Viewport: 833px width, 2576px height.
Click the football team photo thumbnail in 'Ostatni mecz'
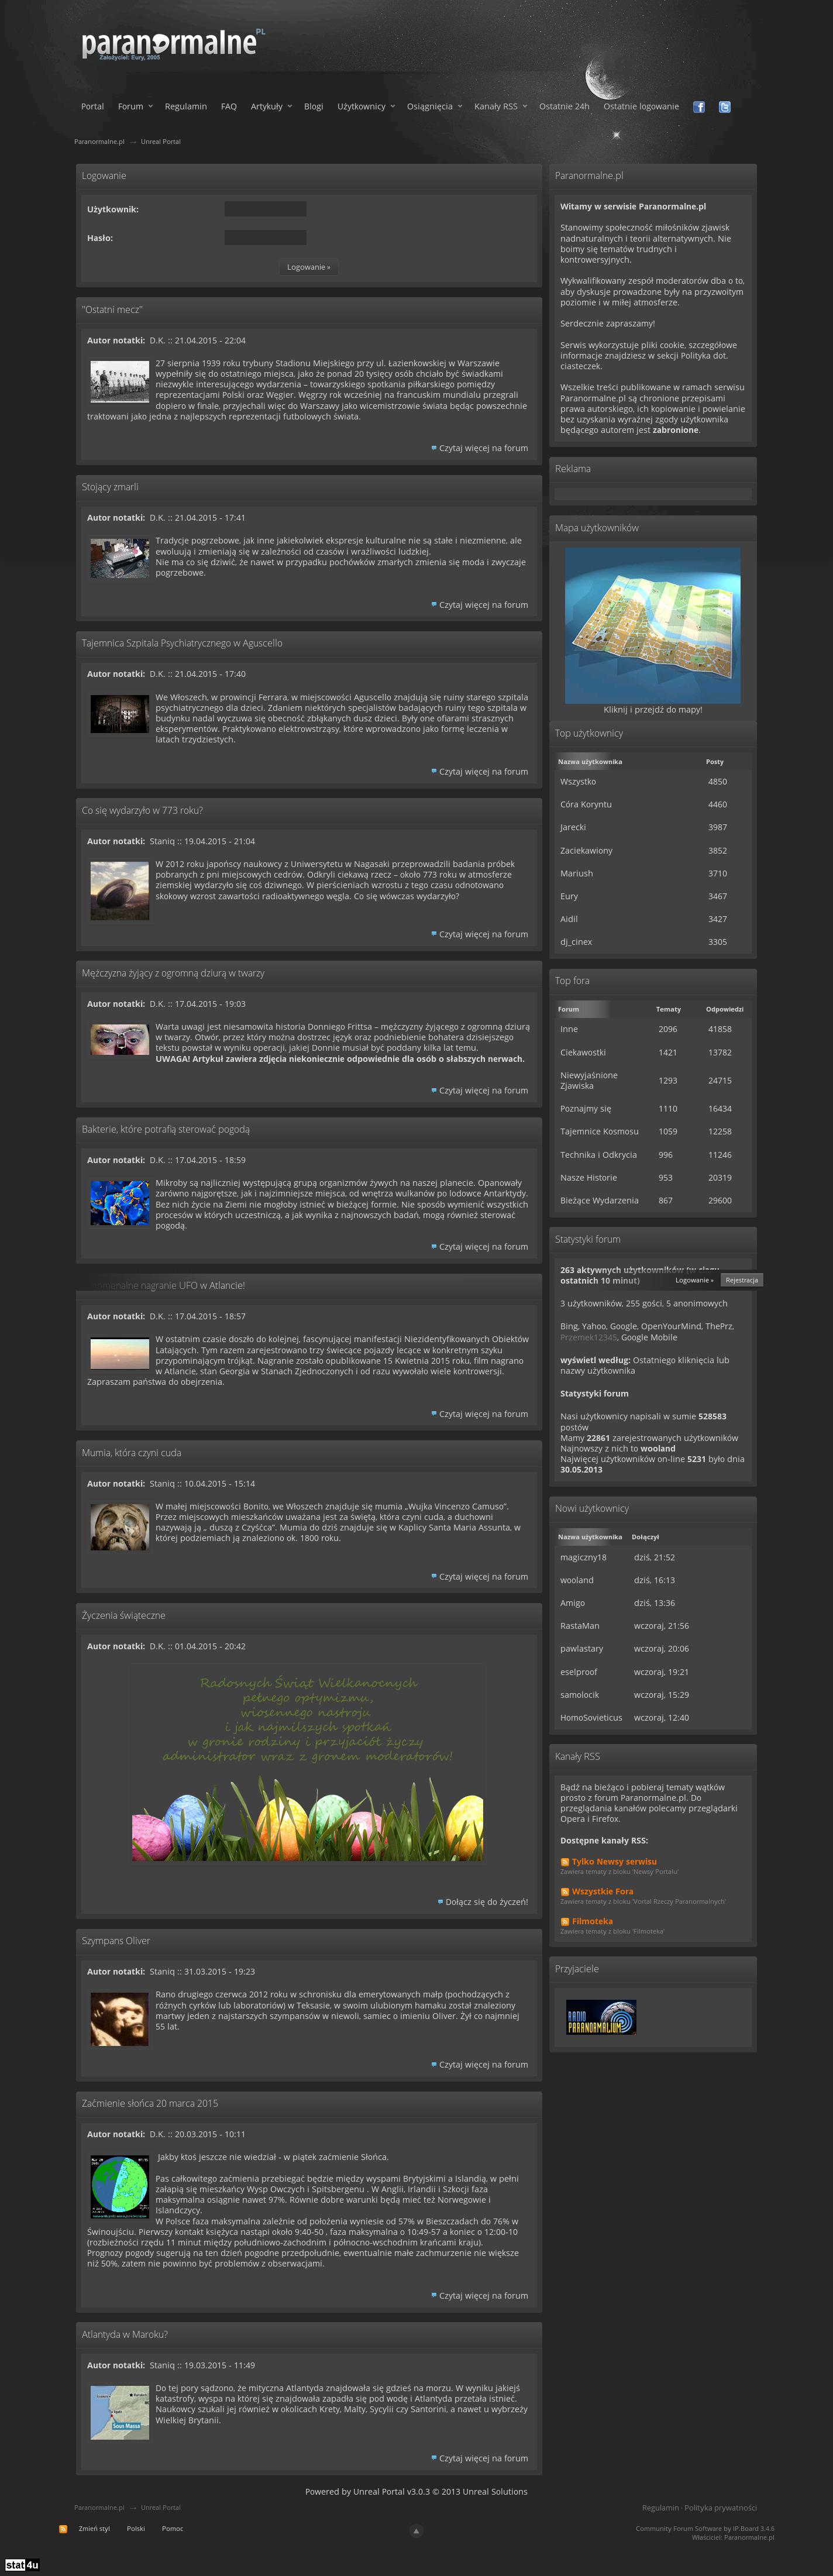(x=120, y=382)
